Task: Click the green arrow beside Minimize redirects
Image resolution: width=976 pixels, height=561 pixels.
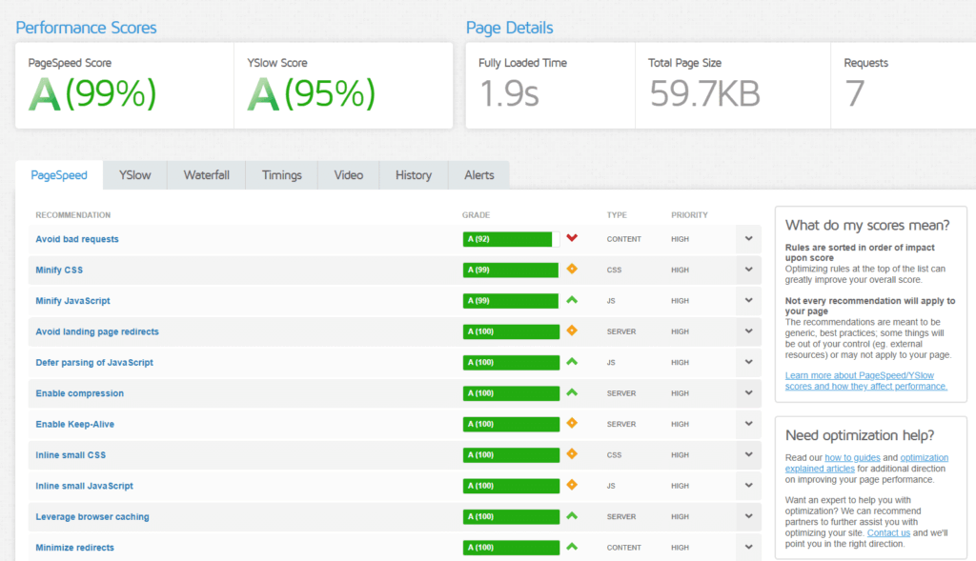Action: tap(572, 548)
